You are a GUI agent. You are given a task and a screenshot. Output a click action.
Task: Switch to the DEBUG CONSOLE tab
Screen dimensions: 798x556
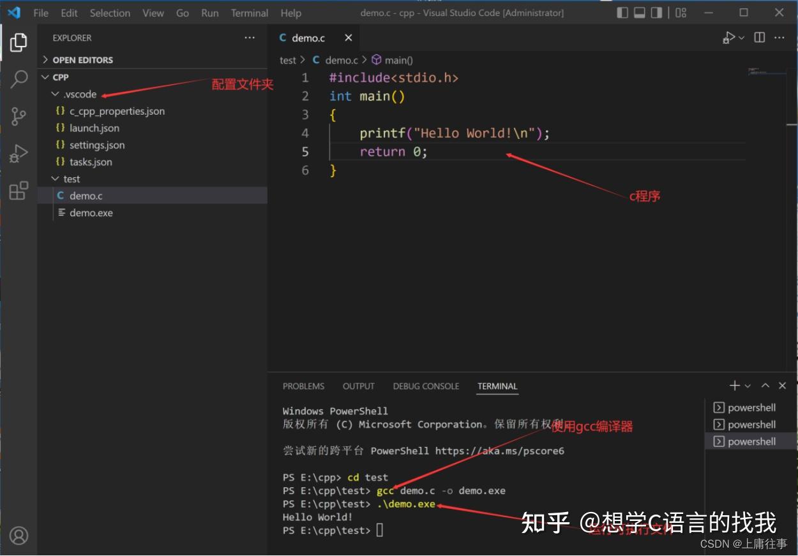pos(426,386)
